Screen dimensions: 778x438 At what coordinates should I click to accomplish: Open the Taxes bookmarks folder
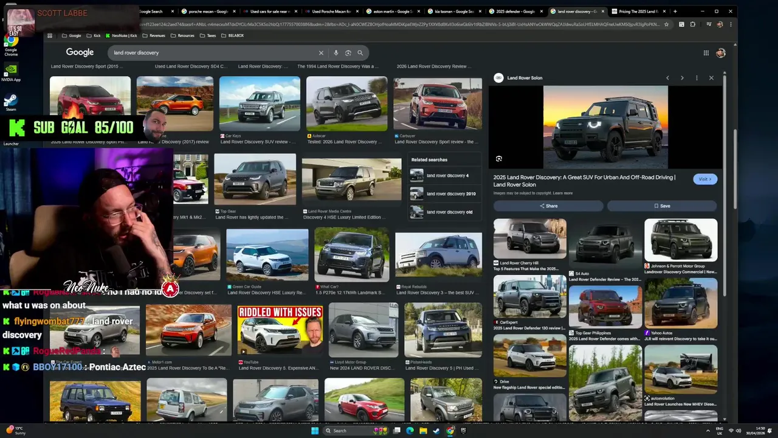click(207, 36)
